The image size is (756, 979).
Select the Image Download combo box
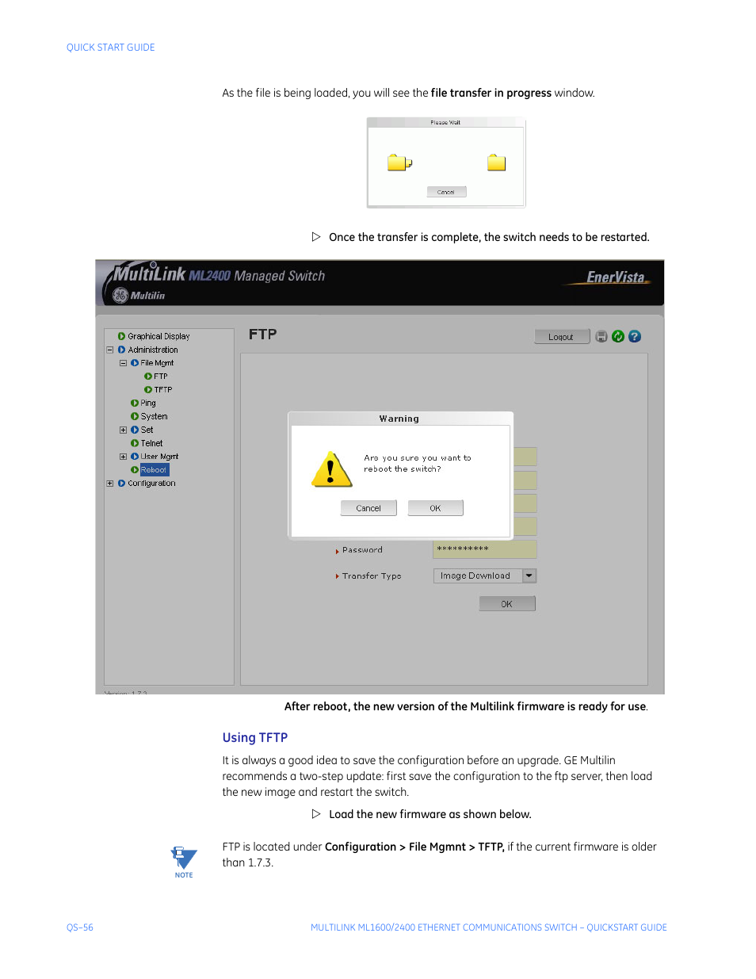tap(485, 576)
